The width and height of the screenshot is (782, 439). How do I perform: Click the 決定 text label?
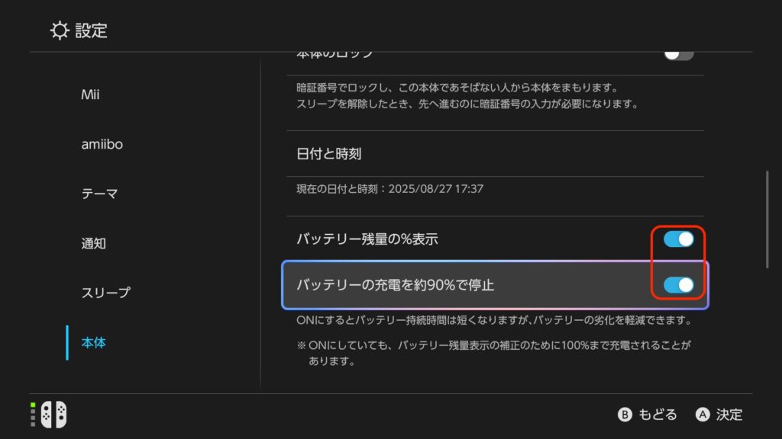pyautogui.click(x=729, y=415)
